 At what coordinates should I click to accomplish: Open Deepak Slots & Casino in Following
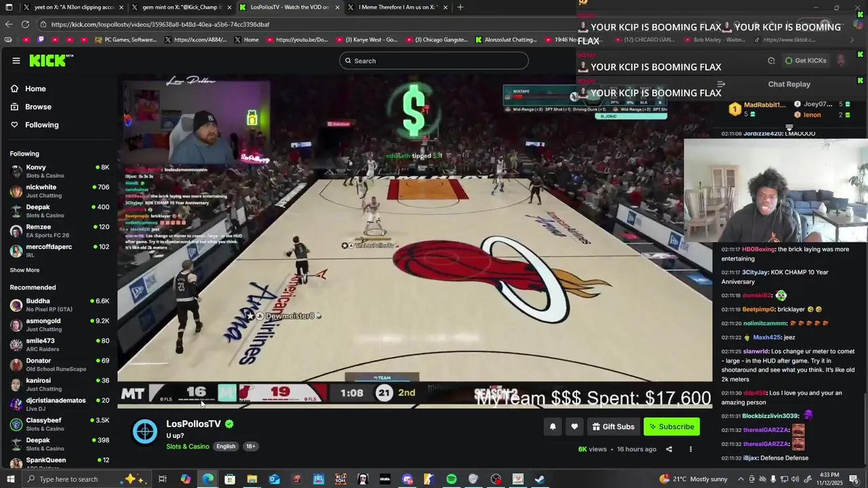(60, 211)
